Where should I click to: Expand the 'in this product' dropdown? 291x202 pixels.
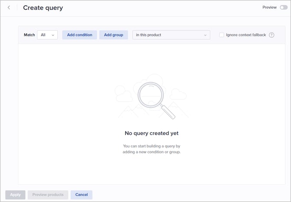171,35
